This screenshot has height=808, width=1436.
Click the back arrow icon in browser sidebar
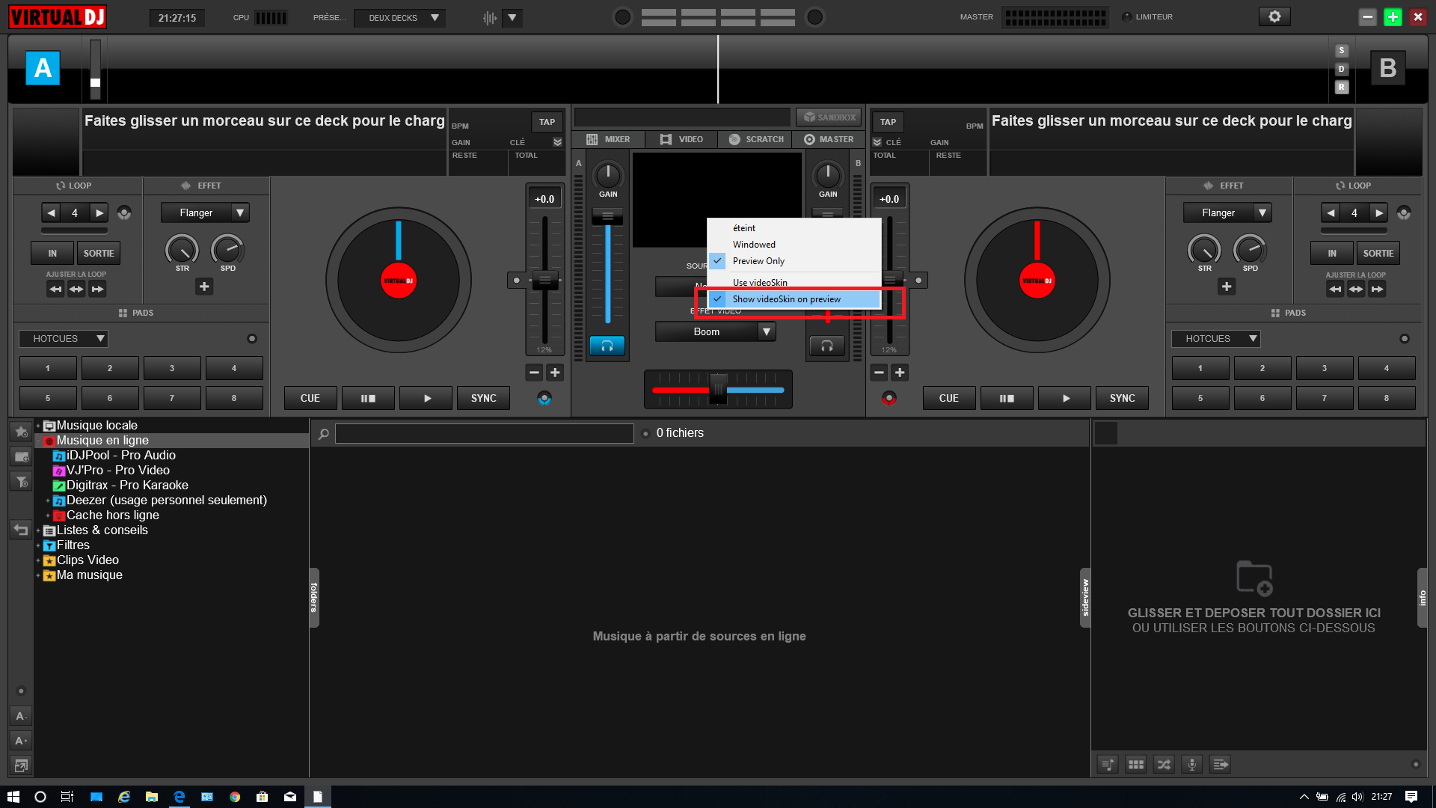click(x=21, y=530)
